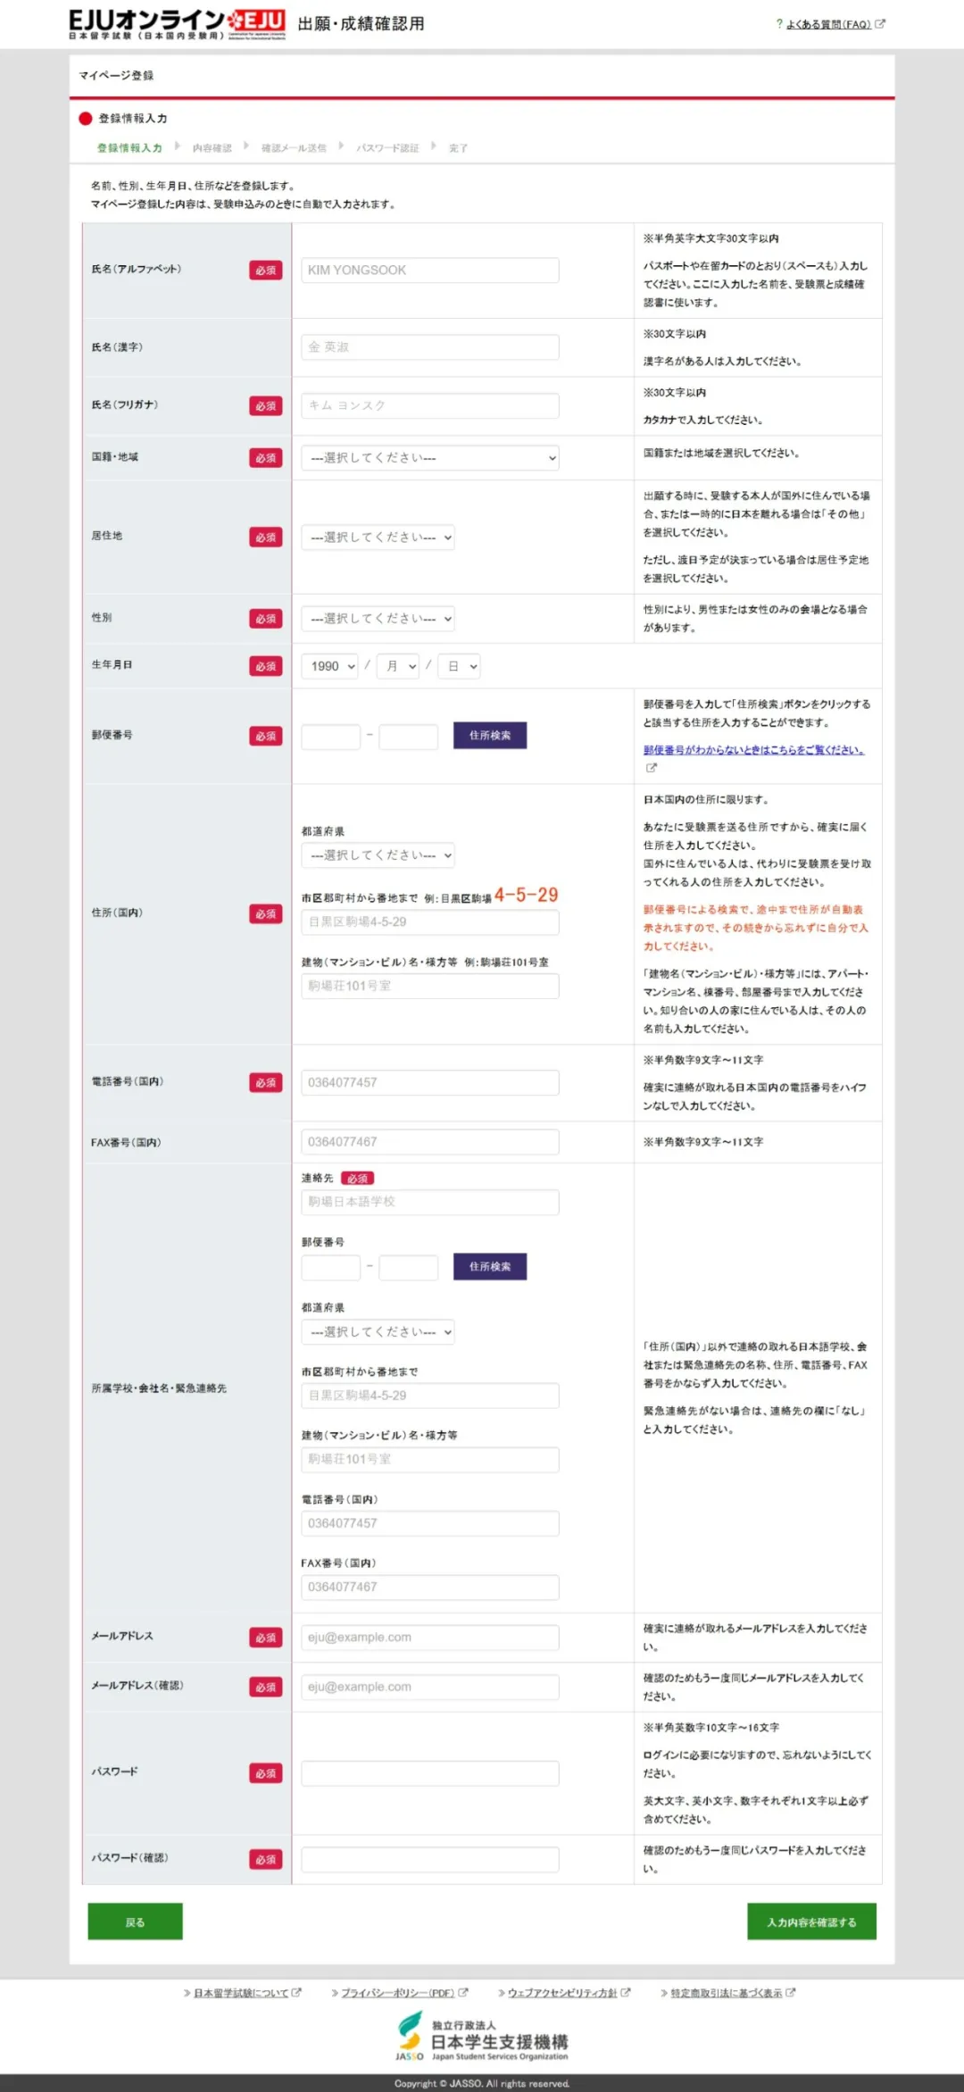The height and width of the screenshot is (2092, 964).
Task: Expand the residence (居住地) dropdown
Action: (378, 538)
